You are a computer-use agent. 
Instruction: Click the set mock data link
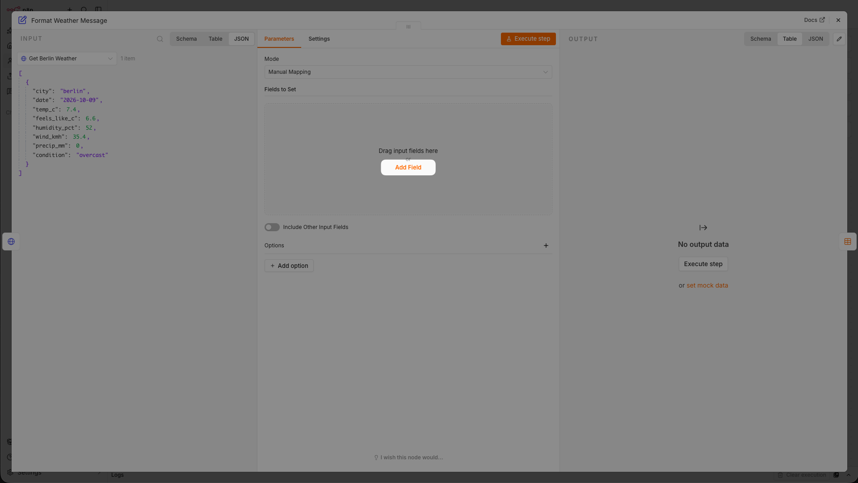(x=707, y=285)
